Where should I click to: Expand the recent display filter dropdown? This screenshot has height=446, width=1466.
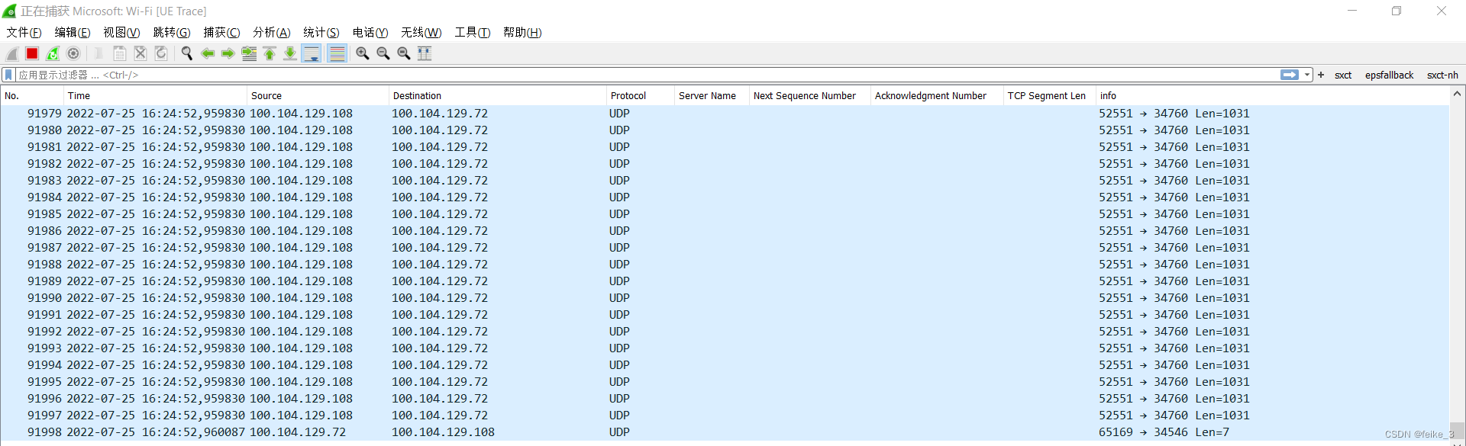pos(1307,75)
